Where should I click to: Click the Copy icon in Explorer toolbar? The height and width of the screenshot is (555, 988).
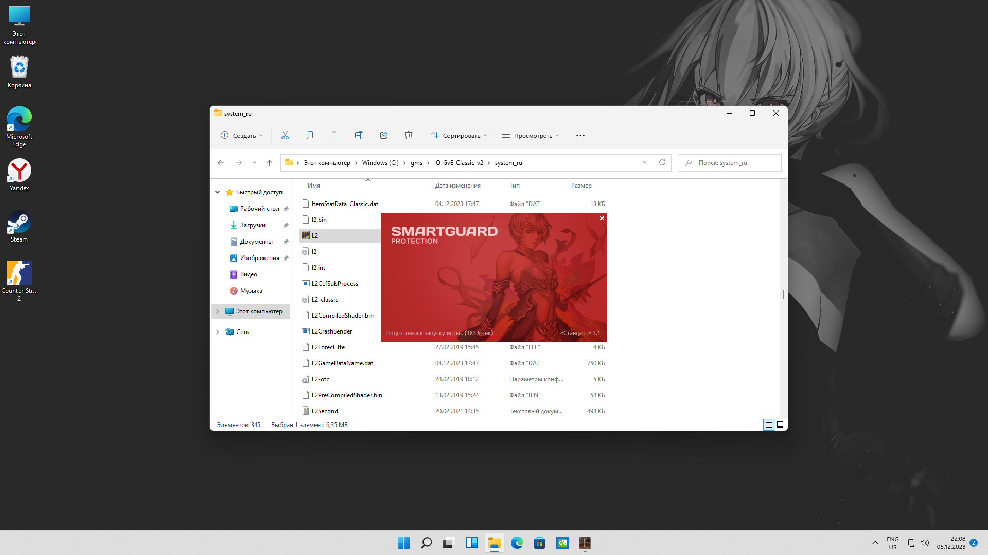310,135
